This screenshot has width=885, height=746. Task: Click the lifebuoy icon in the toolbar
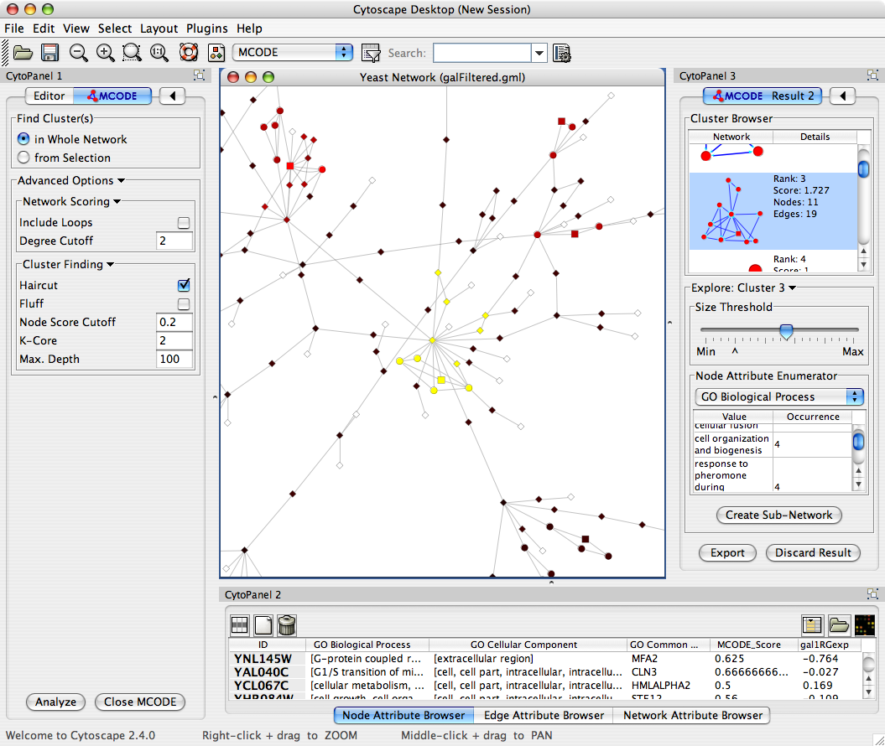pyautogui.click(x=188, y=53)
